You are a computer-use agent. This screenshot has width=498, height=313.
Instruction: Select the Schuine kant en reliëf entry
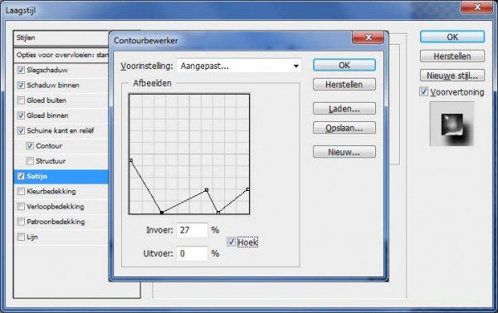click(61, 130)
